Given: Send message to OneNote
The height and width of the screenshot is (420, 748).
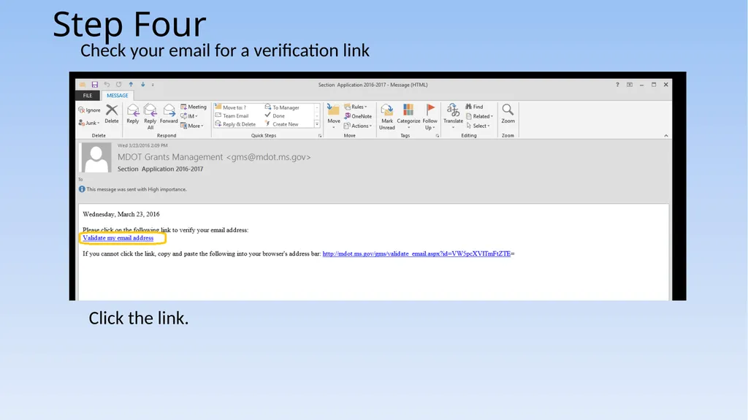Looking at the screenshot, I should [x=358, y=116].
